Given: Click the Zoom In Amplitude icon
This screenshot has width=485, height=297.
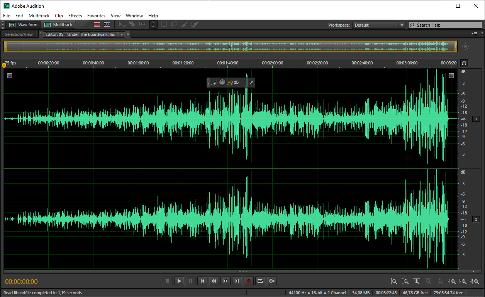Looking at the screenshot, I should pyautogui.click(x=393, y=282).
